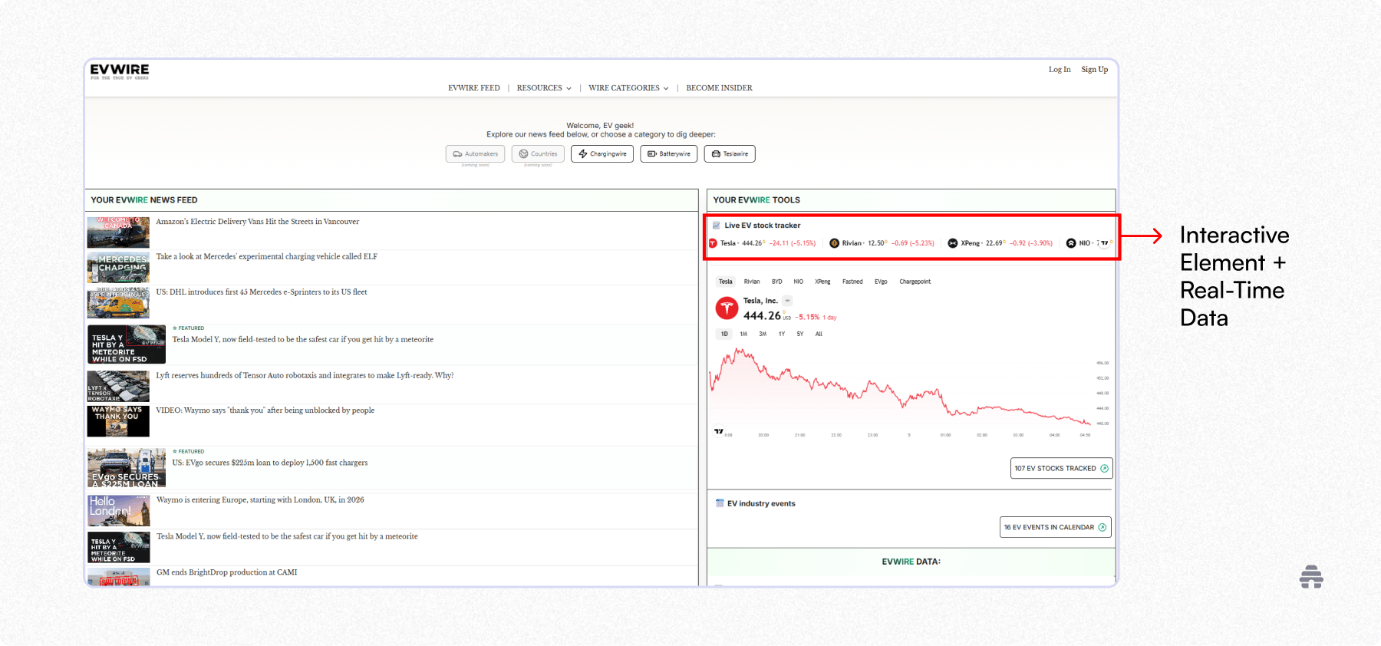Click the Tesla, Inc. company name
Image resolution: width=1381 pixels, height=646 pixels.
(760, 301)
